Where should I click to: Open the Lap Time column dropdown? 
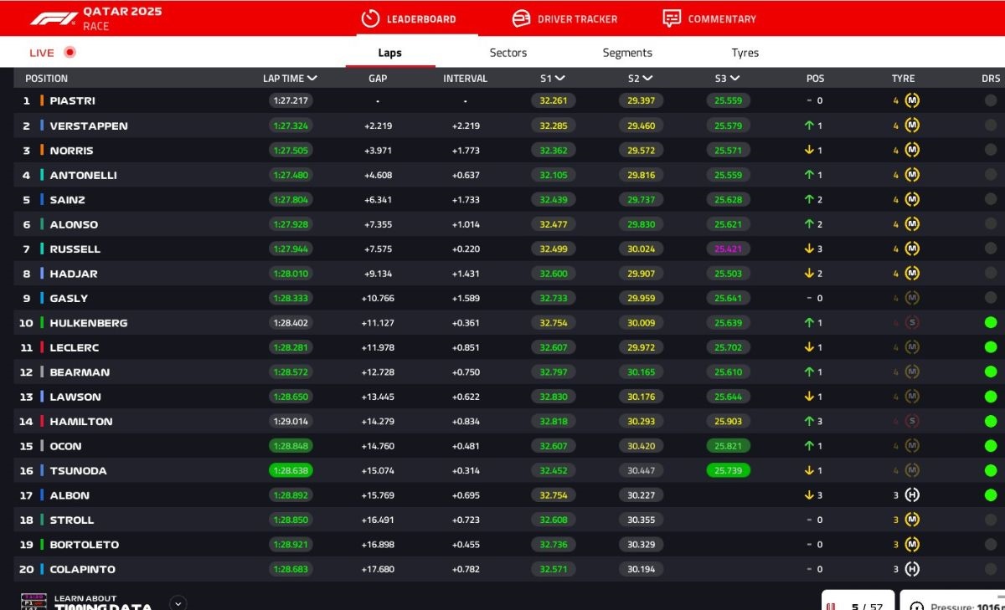[x=312, y=79]
